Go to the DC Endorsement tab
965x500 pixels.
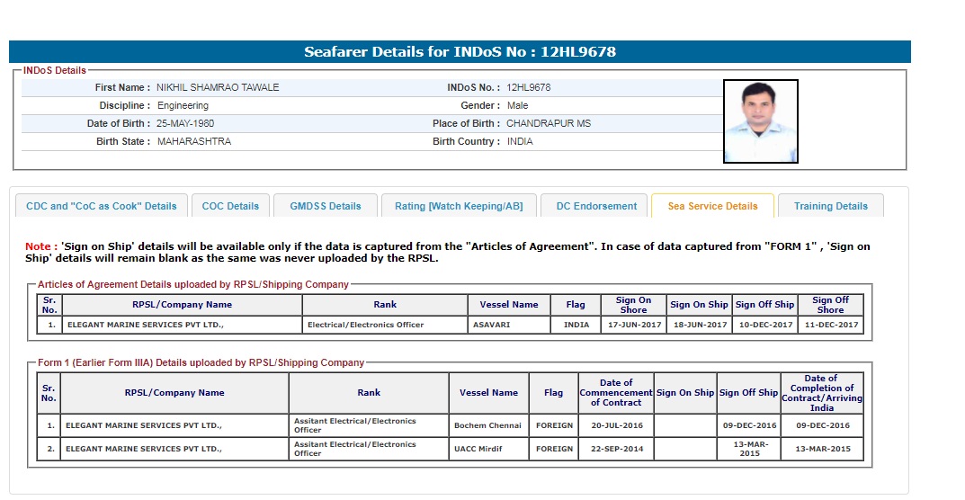pos(596,206)
